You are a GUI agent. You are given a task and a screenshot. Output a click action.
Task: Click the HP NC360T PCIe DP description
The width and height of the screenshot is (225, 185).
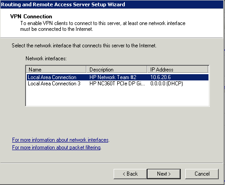click(117, 84)
